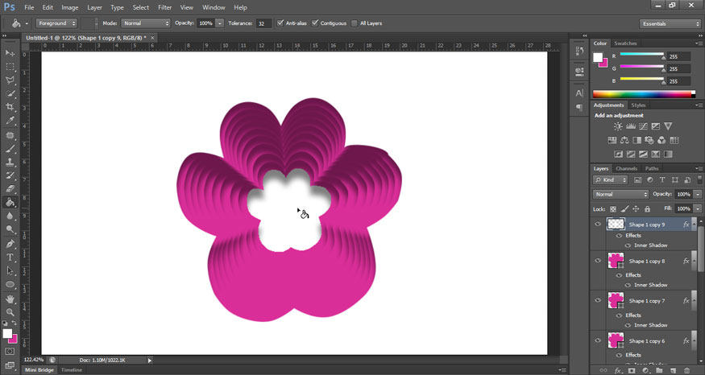Click the magenta background color swatch in toolbox
This screenshot has height=375, width=705.
pos(14,339)
